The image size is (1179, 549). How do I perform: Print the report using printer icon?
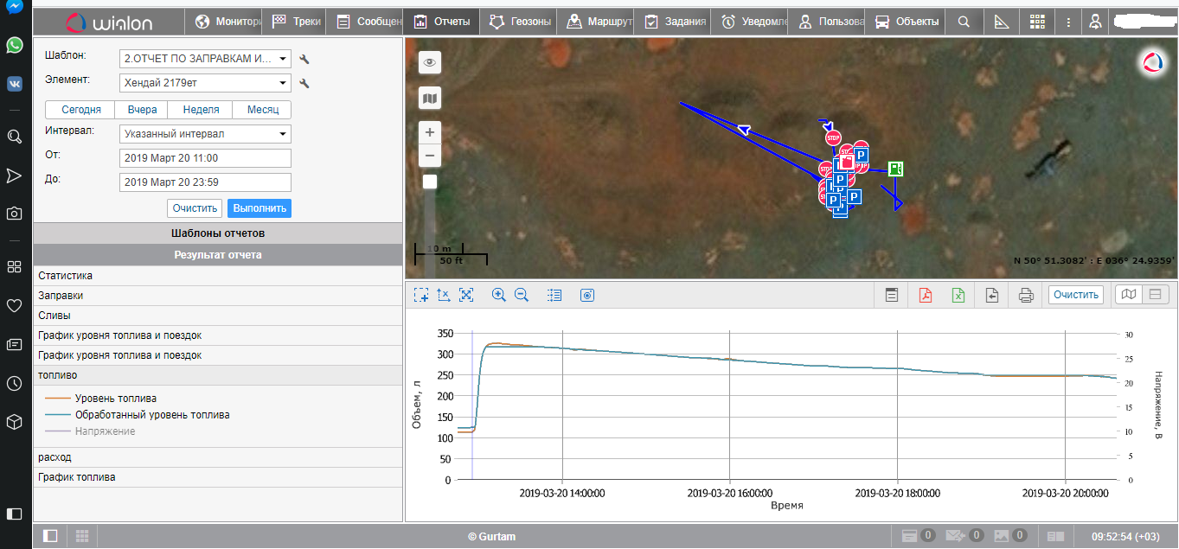pos(1026,295)
